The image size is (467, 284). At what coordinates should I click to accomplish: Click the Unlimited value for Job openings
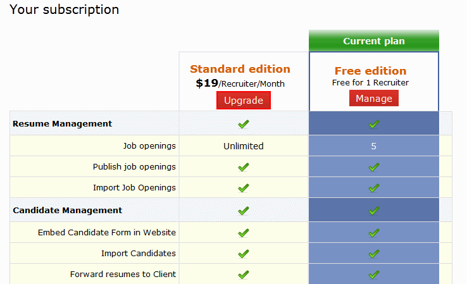[244, 146]
